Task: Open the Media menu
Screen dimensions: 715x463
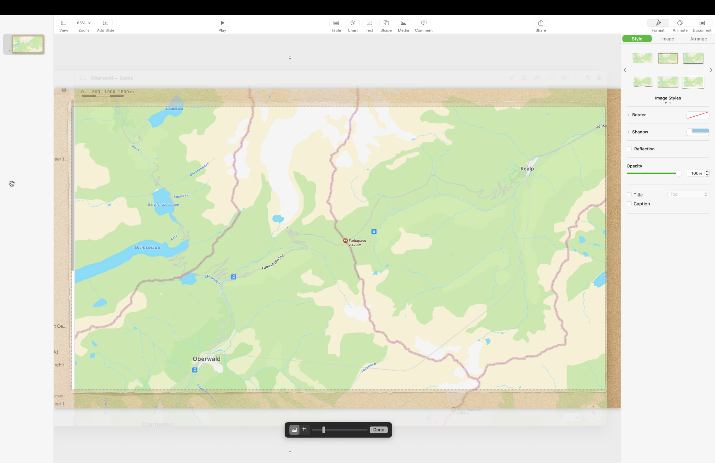Action: pos(403,23)
